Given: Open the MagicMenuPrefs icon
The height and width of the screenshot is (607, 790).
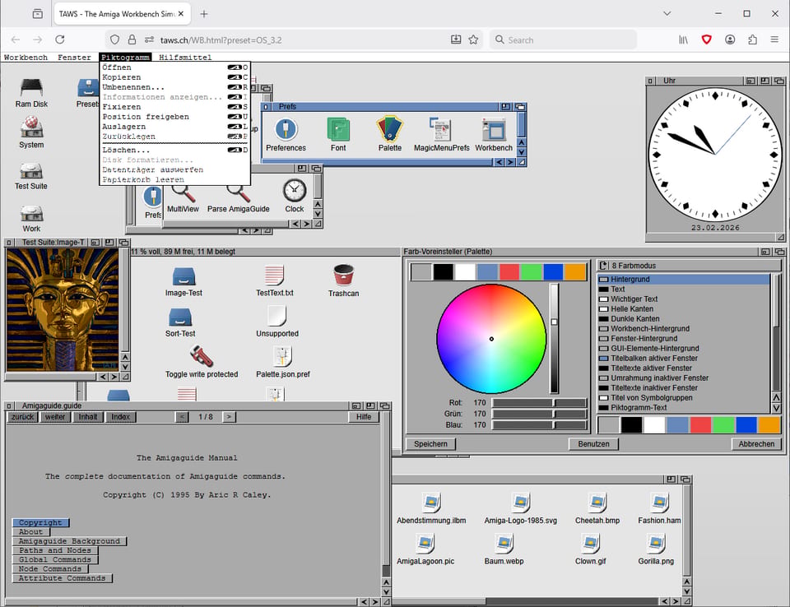Looking at the screenshot, I should click(x=441, y=129).
